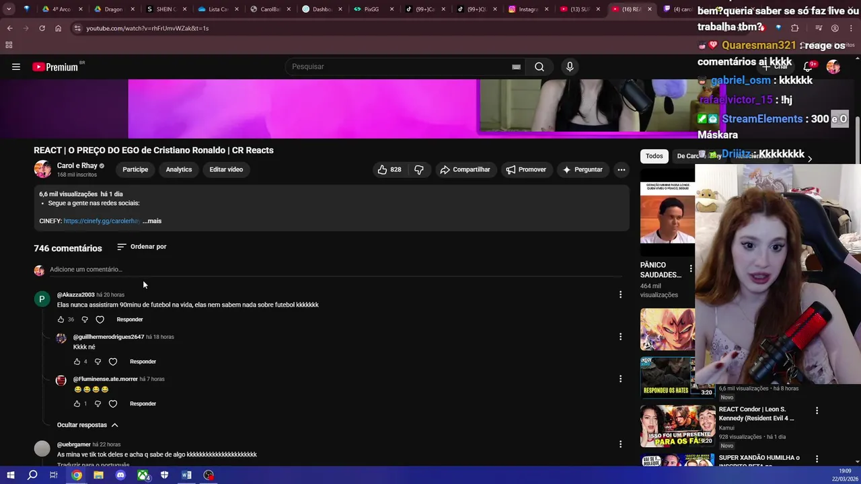Click the browser address bar URL

tap(147, 28)
